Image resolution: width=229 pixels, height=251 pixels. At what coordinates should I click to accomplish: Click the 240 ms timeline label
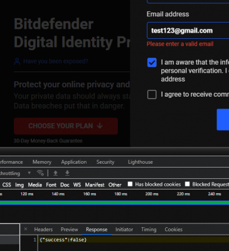click(x=215, y=194)
